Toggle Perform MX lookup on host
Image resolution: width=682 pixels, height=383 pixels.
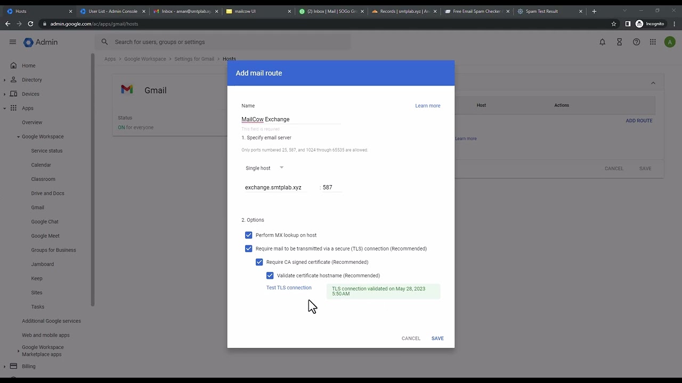[248, 235]
